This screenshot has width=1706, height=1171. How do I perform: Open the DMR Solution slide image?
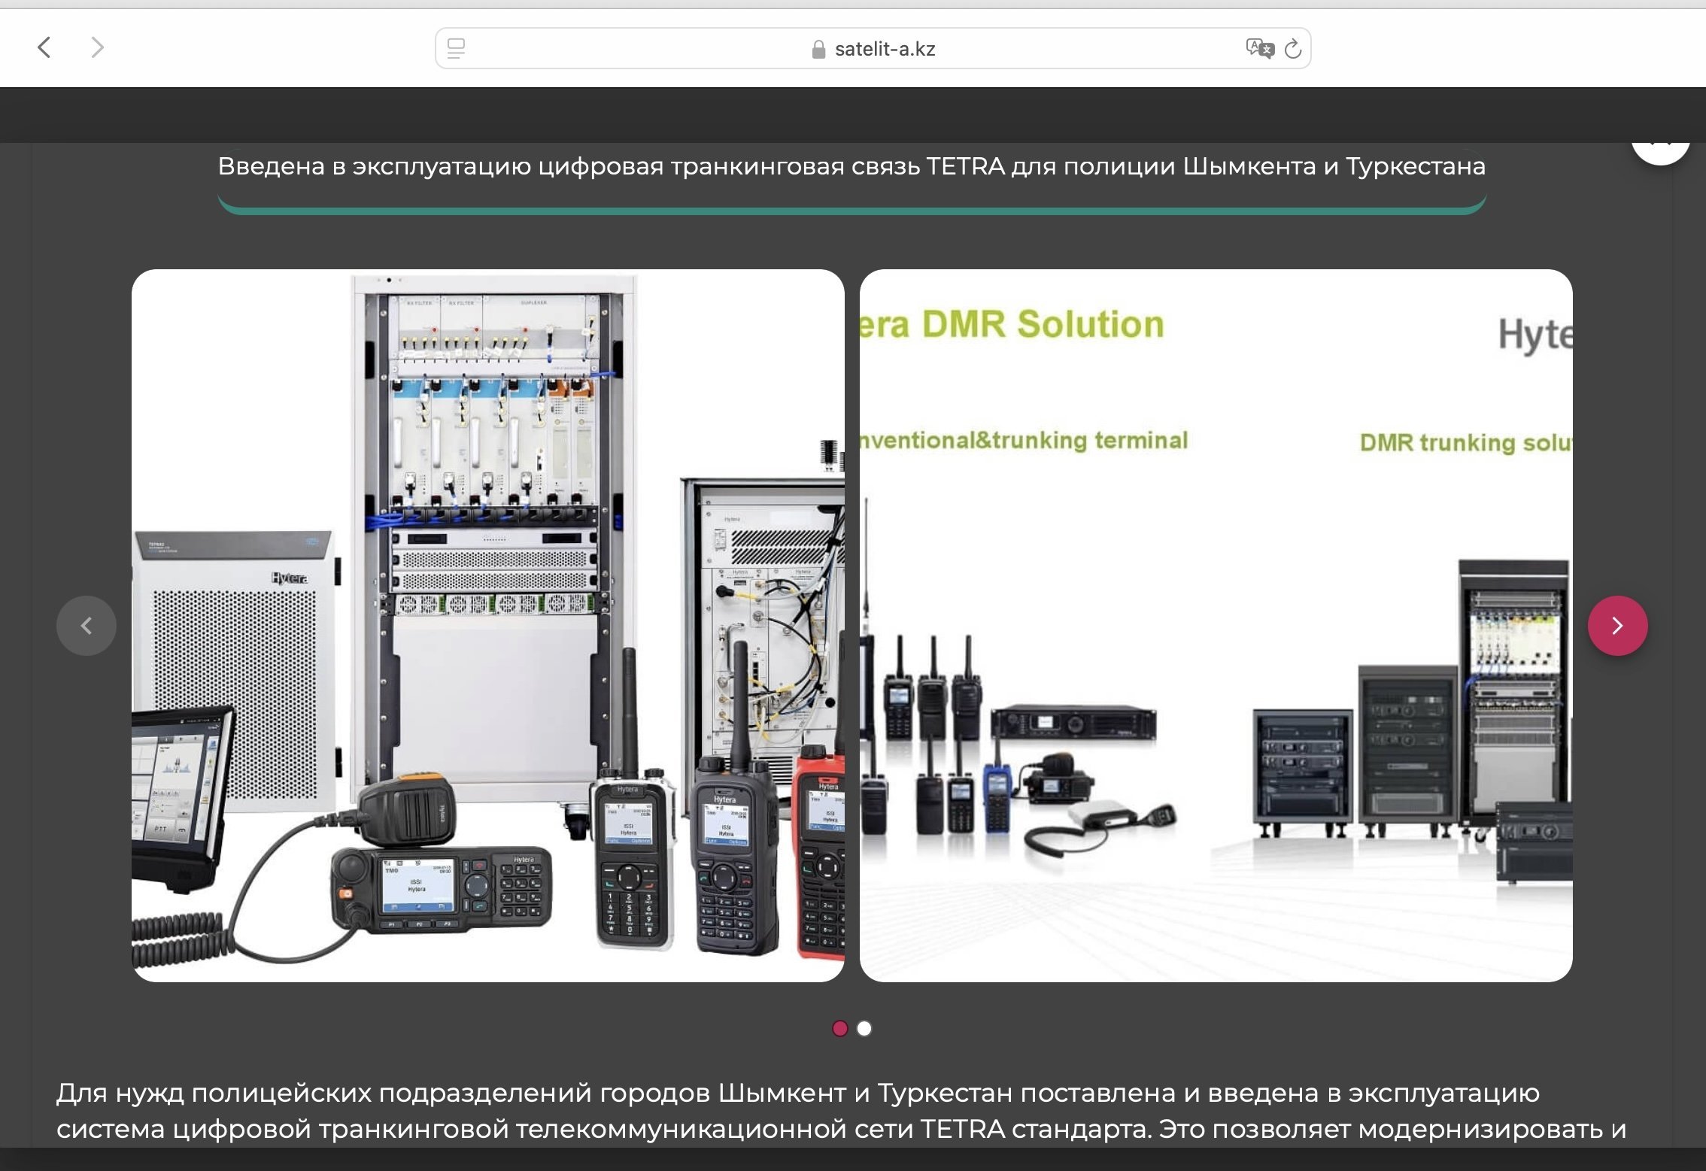[1216, 626]
